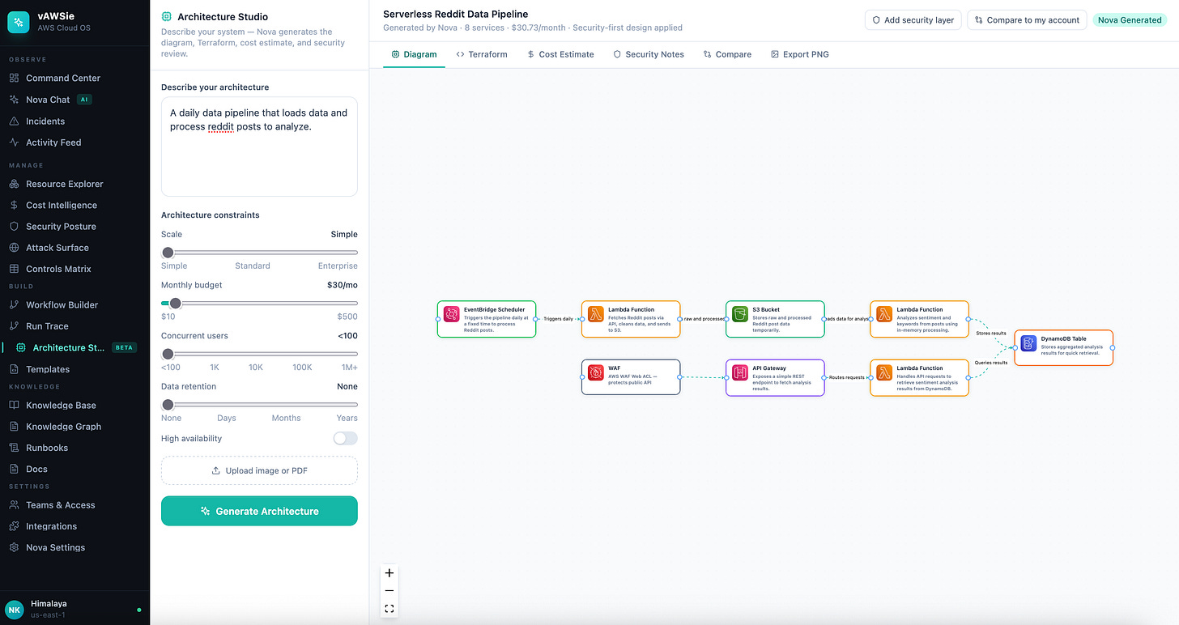Click the Months data retention label
Viewport: 1179px width, 625px height.
pyautogui.click(x=286, y=418)
